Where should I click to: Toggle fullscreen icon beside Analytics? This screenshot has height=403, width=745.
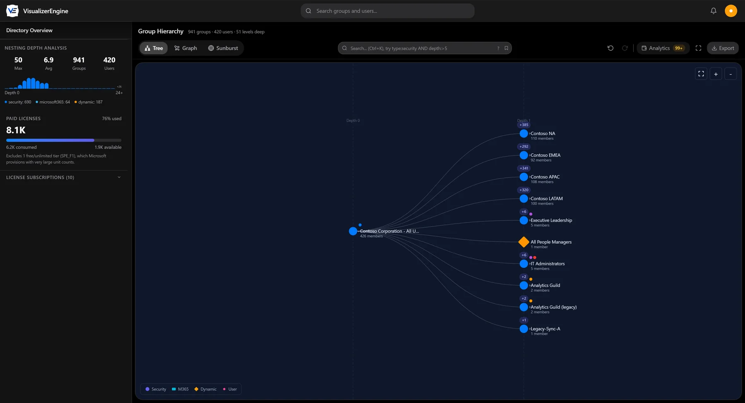tap(698, 48)
